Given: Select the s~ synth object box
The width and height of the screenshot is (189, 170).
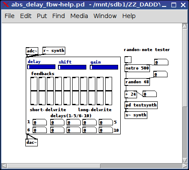Looking at the screenshot, I should click(x=136, y=115).
